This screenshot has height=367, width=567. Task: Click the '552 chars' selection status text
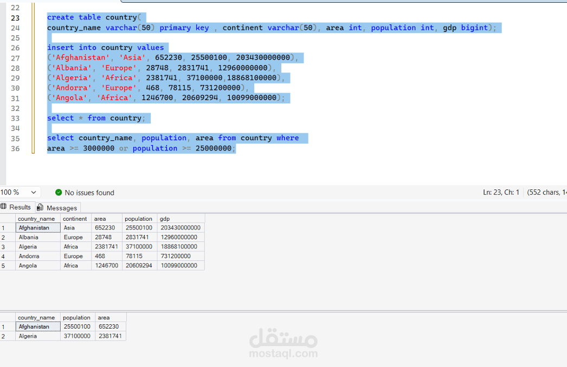pyautogui.click(x=546, y=193)
